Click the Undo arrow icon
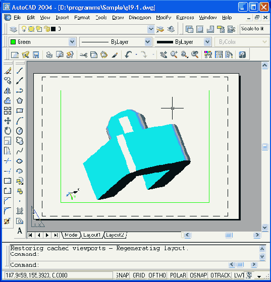Screen dimensions: 271x282 click(129, 54)
